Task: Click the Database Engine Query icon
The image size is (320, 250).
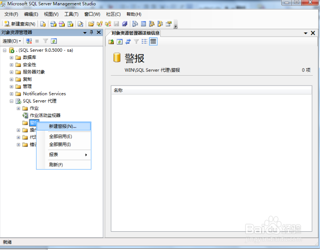Action: click(x=43, y=24)
